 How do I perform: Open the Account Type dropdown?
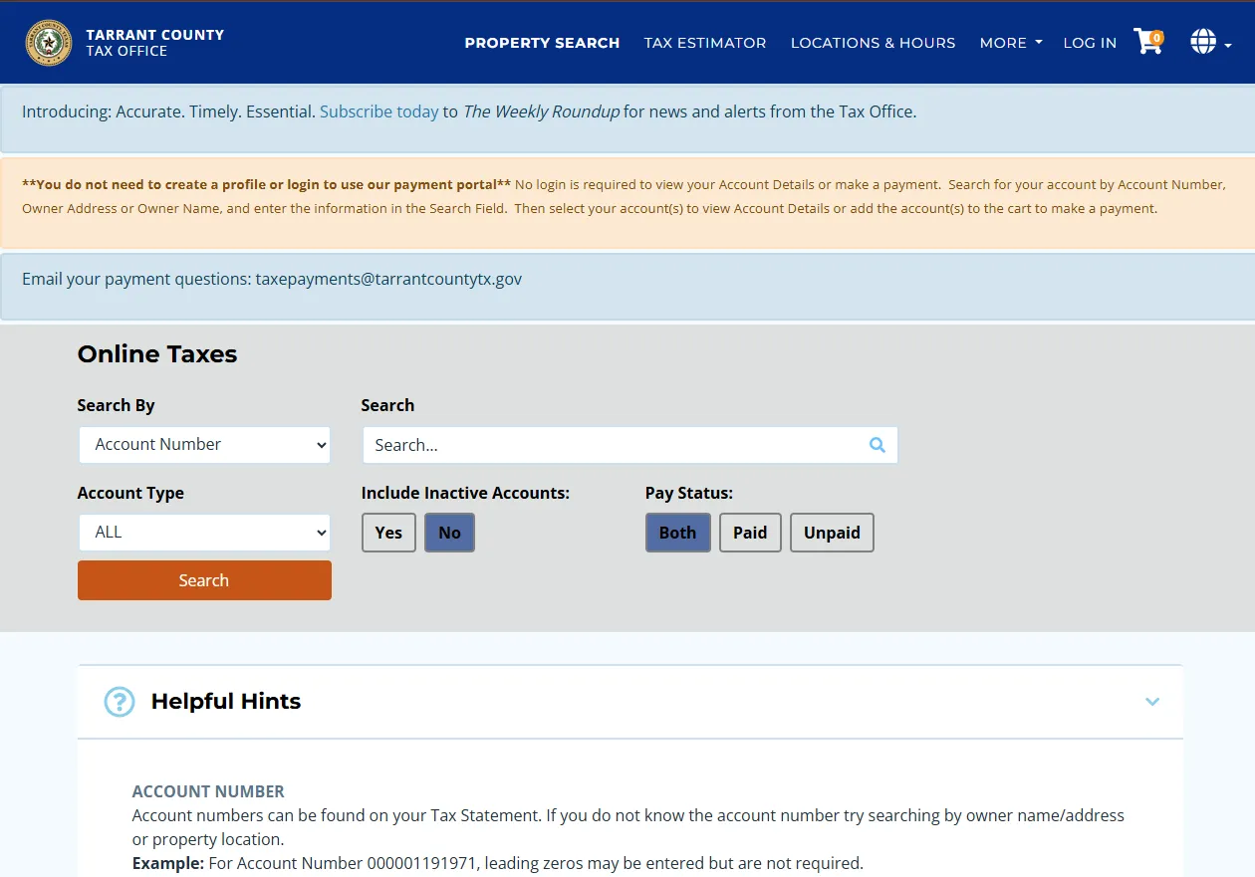click(204, 533)
